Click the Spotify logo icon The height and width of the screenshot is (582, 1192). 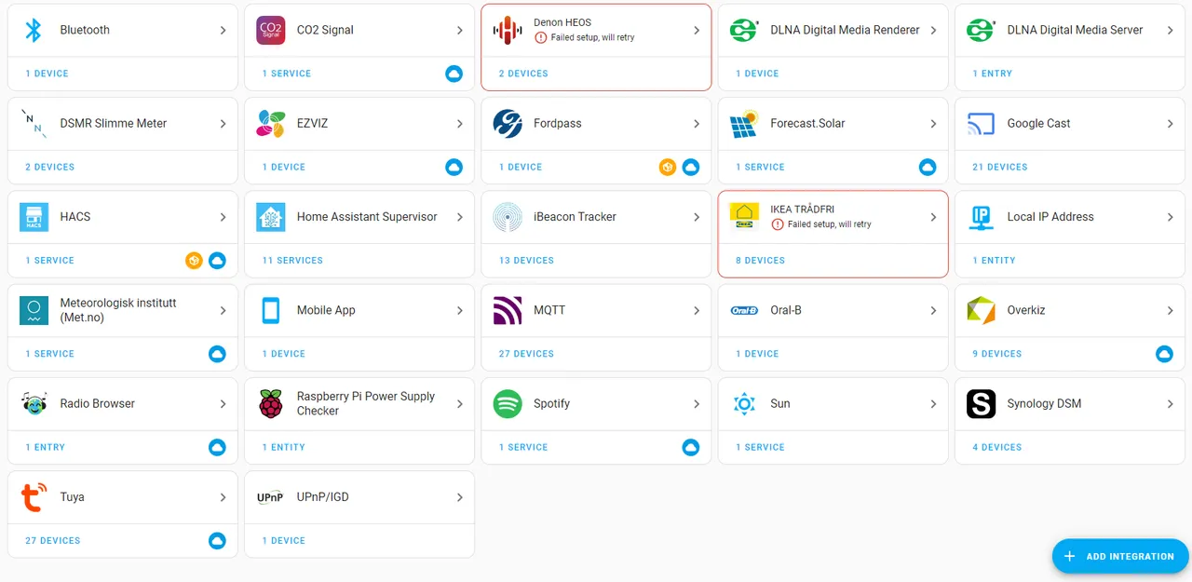click(508, 403)
